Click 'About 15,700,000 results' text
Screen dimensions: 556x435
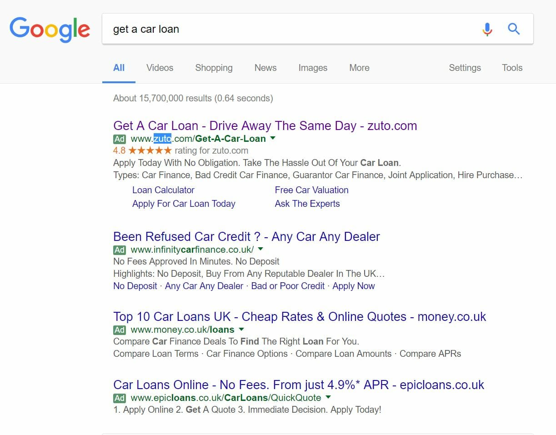[x=193, y=98]
